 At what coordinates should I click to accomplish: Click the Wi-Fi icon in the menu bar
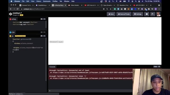click(129, 1)
